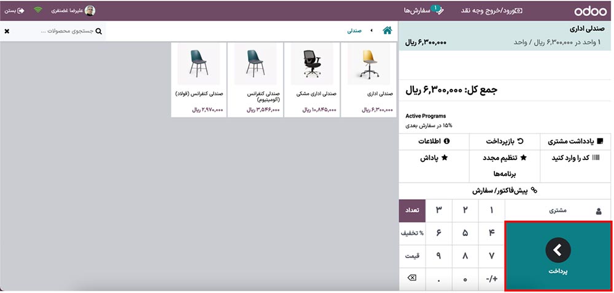Click numpad key ۸

point(465,256)
